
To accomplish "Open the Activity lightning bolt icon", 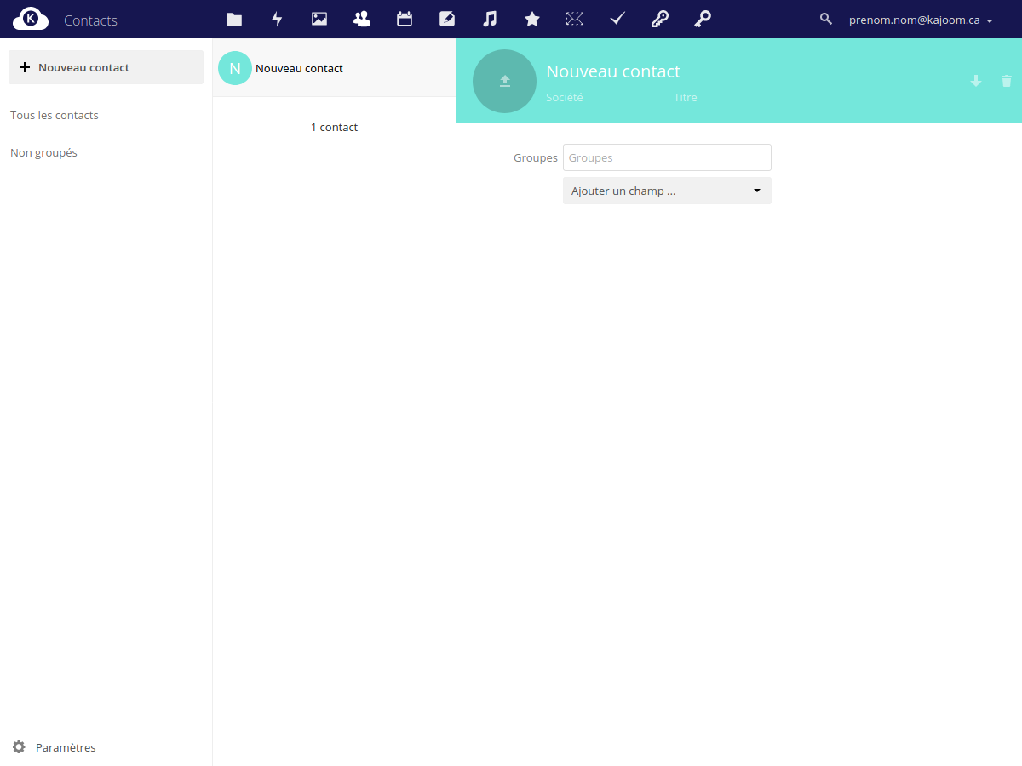I will [x=277, y=19].
